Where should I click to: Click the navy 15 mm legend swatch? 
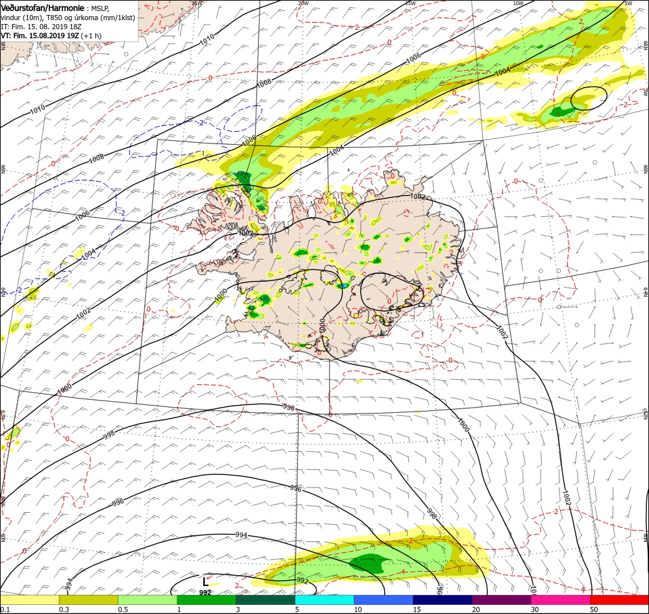coord(443,600)
